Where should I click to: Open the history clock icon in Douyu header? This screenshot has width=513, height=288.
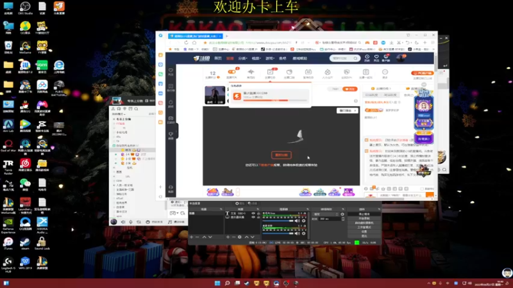coord(367,58)
